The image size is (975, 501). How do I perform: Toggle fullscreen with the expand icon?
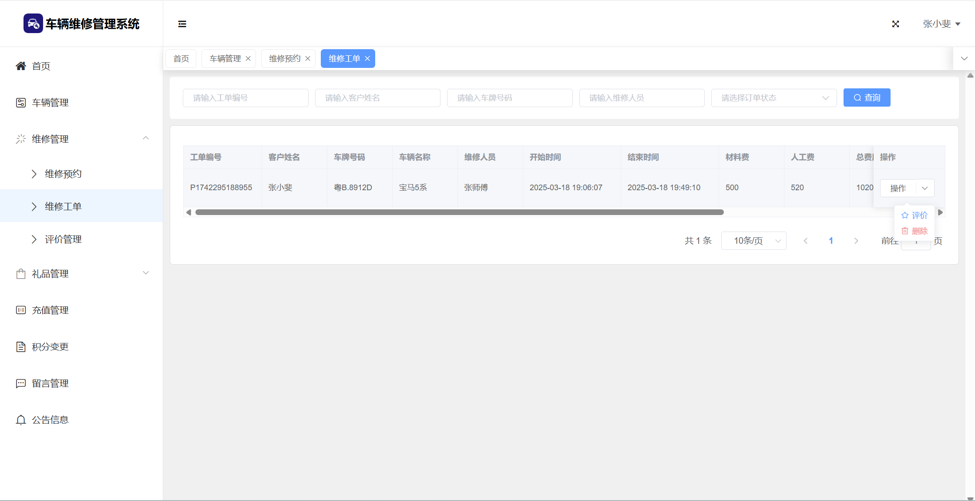click(895, 24)
